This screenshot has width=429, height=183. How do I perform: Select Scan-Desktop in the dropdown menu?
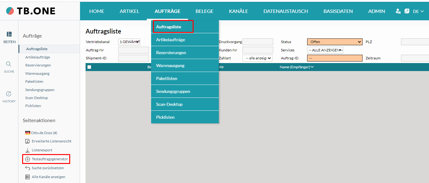point(185,104)
